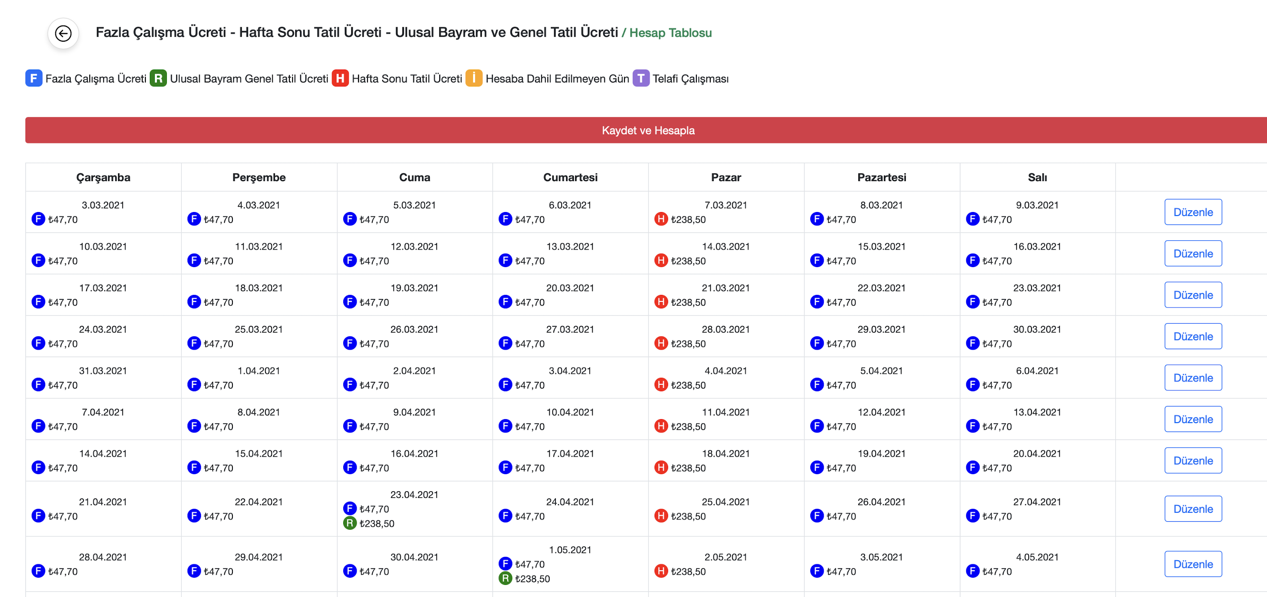The image size is (1267, 597).
Task: Click the F icon on 3.03.2021
Action: coord(38,219)
